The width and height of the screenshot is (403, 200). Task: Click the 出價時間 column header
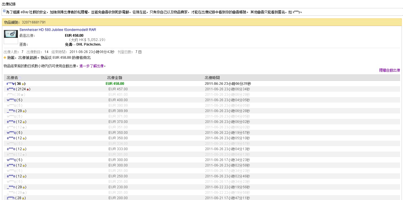[212, 78]
